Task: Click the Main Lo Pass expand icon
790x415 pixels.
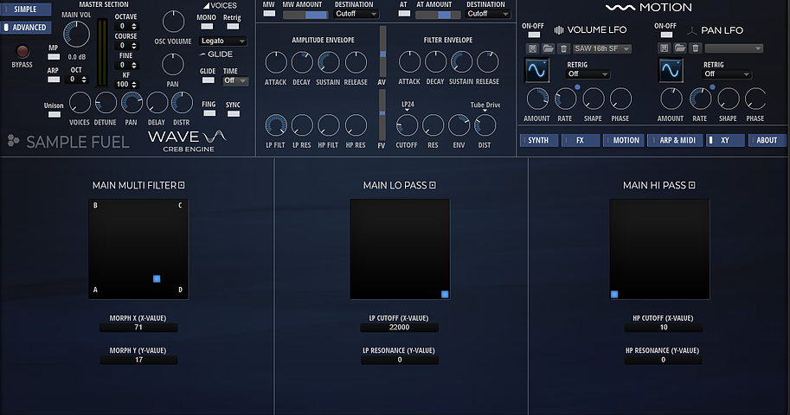Action: 433,185
